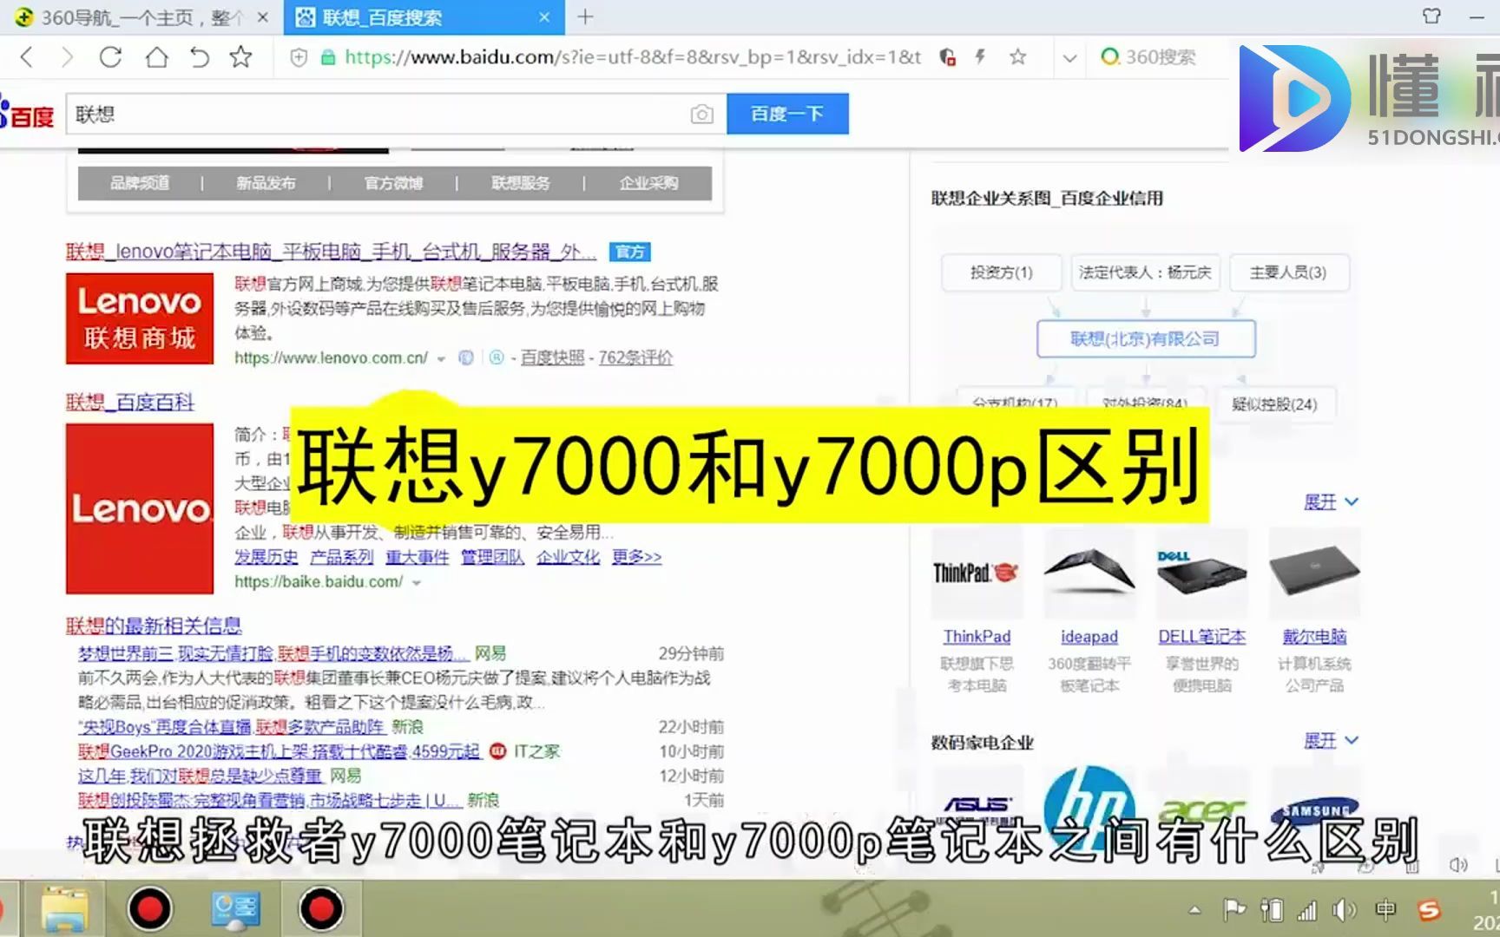This screenshot has height=937, width=1500.
Task: Click the 更多>> link
Action: 636,557
